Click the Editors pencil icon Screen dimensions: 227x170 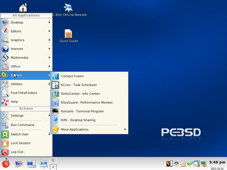pyautogui.click(x=5, y=32)
